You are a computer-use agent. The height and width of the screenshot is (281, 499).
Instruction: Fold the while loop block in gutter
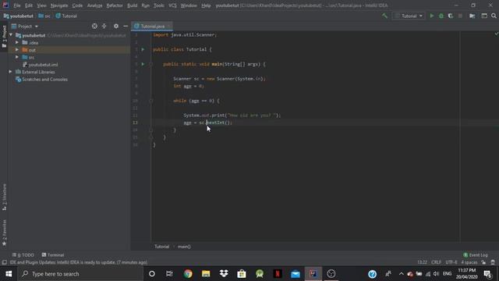tap(151, 101)
